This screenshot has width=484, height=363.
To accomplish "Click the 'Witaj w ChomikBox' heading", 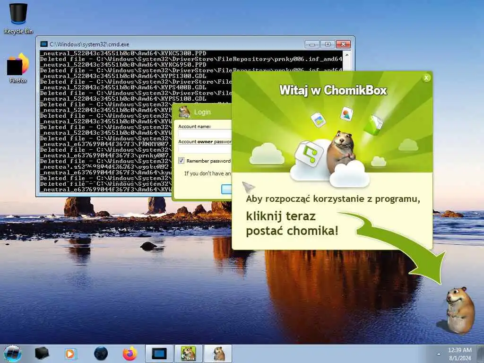I will [333, 90].
